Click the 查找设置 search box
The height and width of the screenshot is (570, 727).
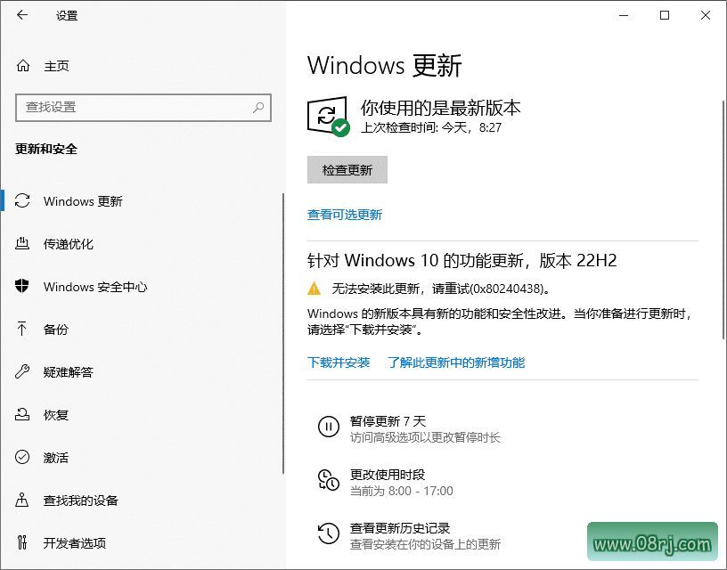click(143, 107)
